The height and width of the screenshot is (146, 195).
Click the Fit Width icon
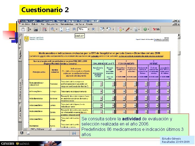68,29
